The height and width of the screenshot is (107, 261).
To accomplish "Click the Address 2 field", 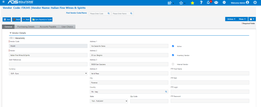I will 129,55.
